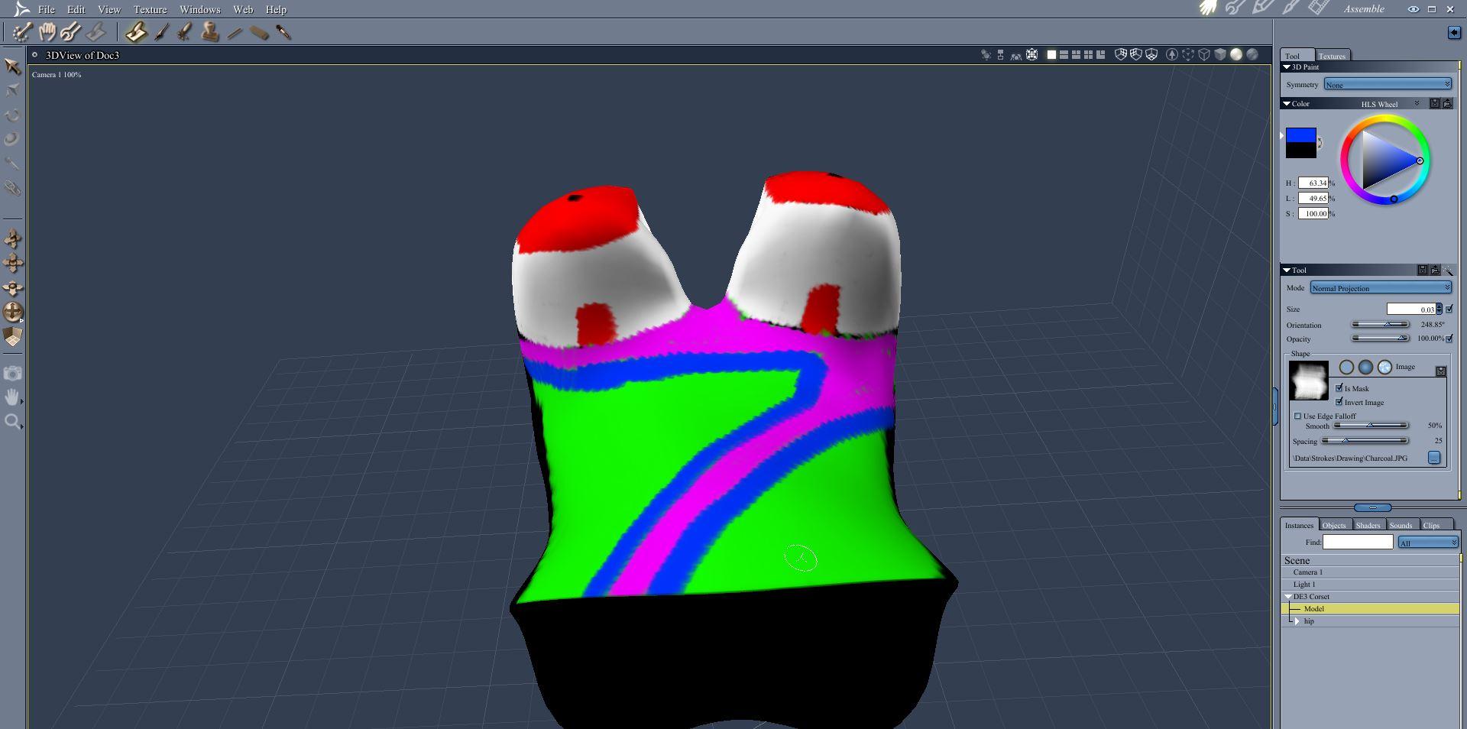
Task: Choose the arrow selection tool in sidebar
Action: point(12,66)
